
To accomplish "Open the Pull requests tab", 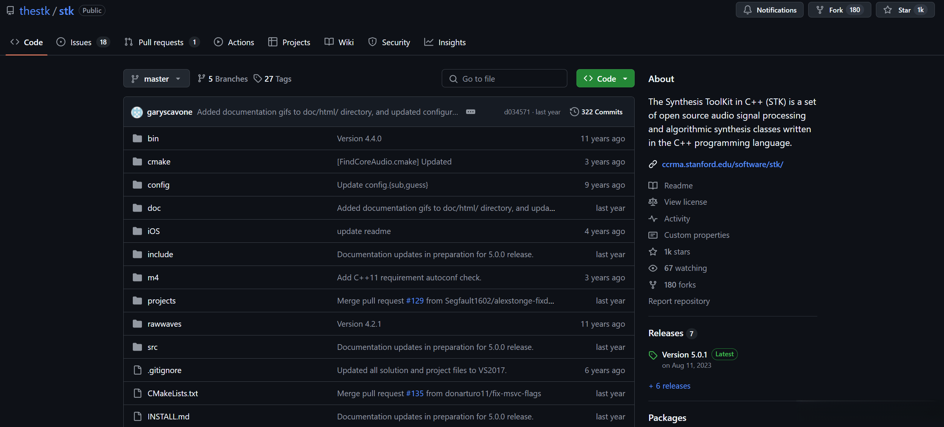I will click(161, 42).
